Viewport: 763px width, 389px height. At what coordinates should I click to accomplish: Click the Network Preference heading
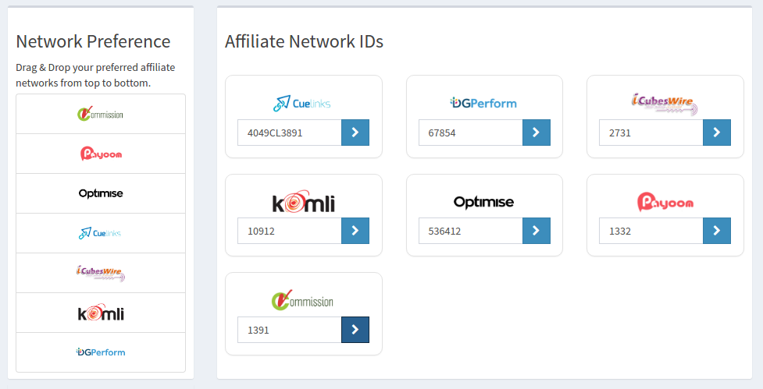(x=94, y=41)
